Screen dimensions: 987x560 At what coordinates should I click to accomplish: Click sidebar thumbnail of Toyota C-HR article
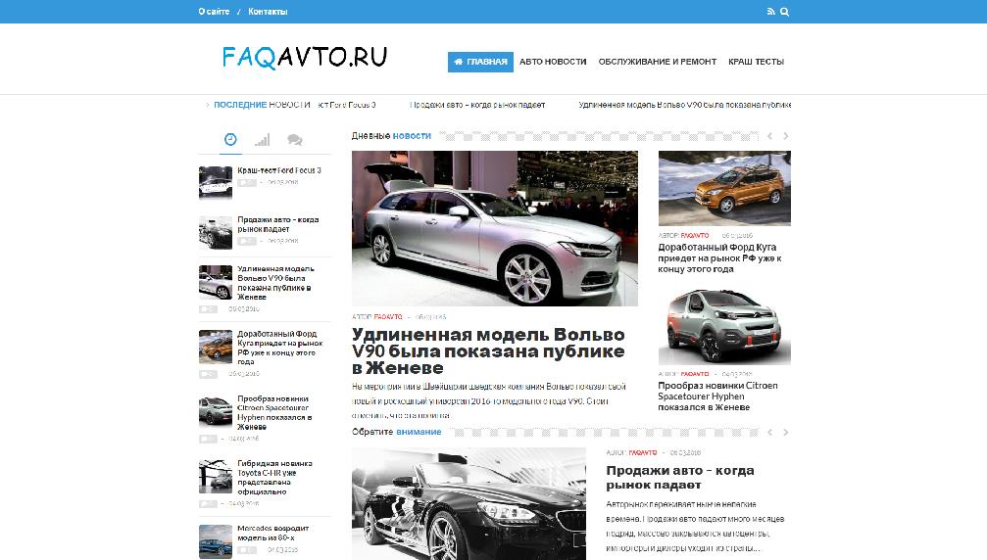coord(216,476)
